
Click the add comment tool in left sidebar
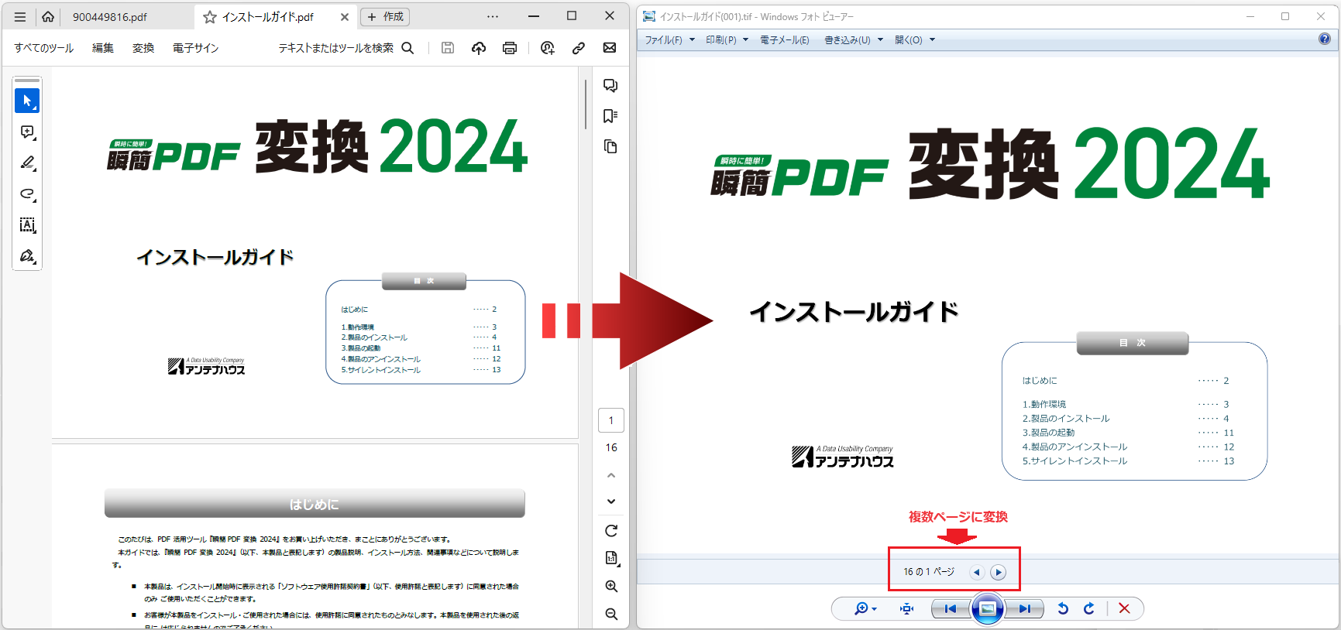point(27,132)
